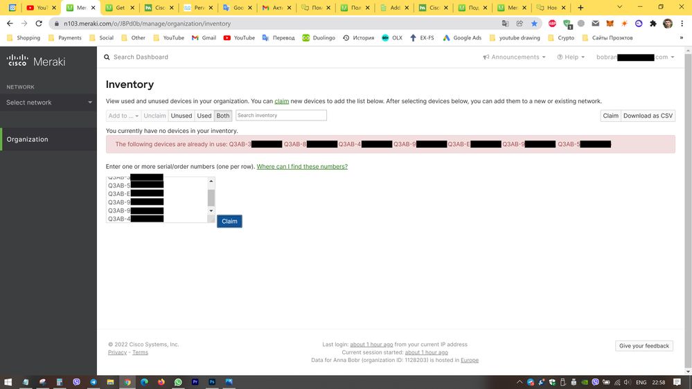
Task: Open Microsoft Edge from the taskbar
Action: [x=144, y=382]
